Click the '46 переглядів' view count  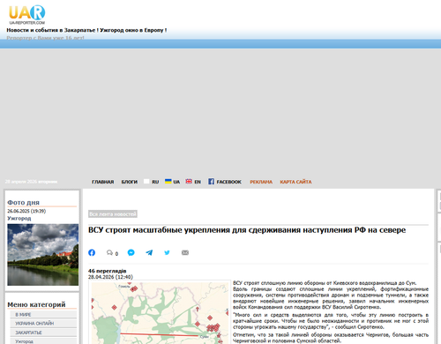108,271
